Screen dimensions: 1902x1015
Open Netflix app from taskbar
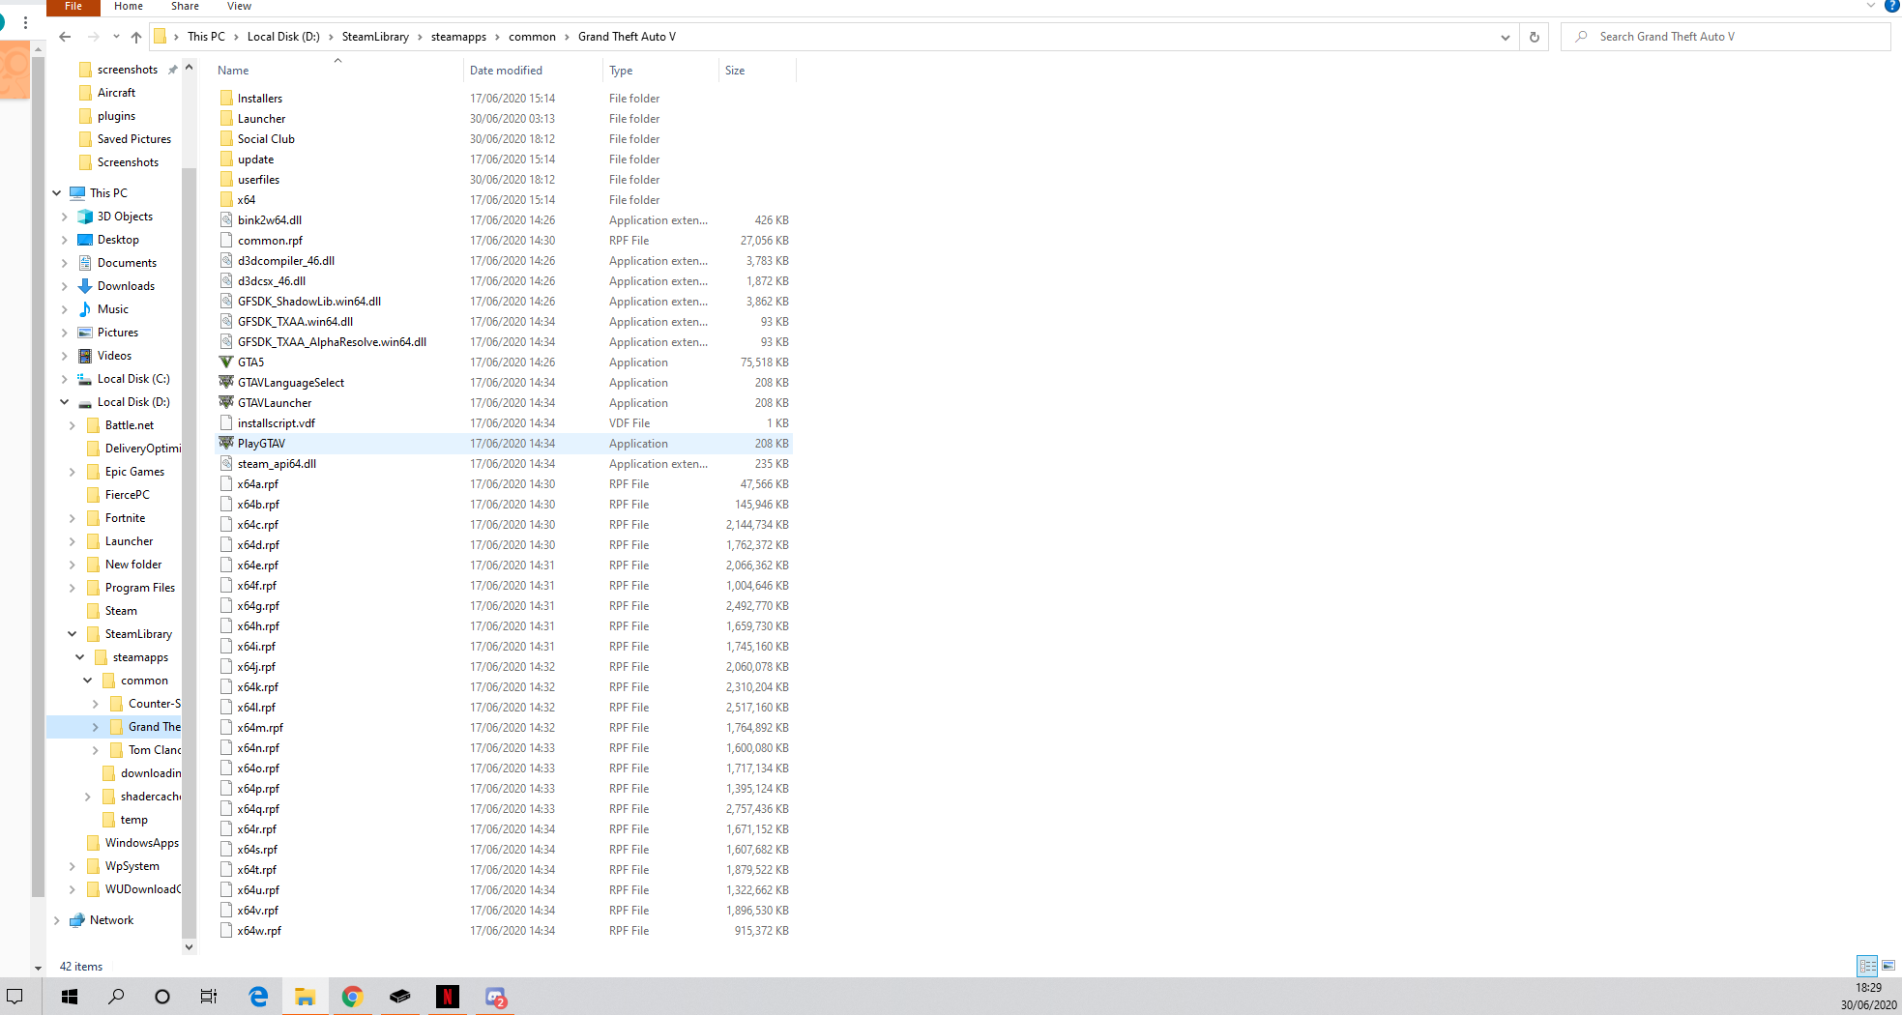pos(447,997)
